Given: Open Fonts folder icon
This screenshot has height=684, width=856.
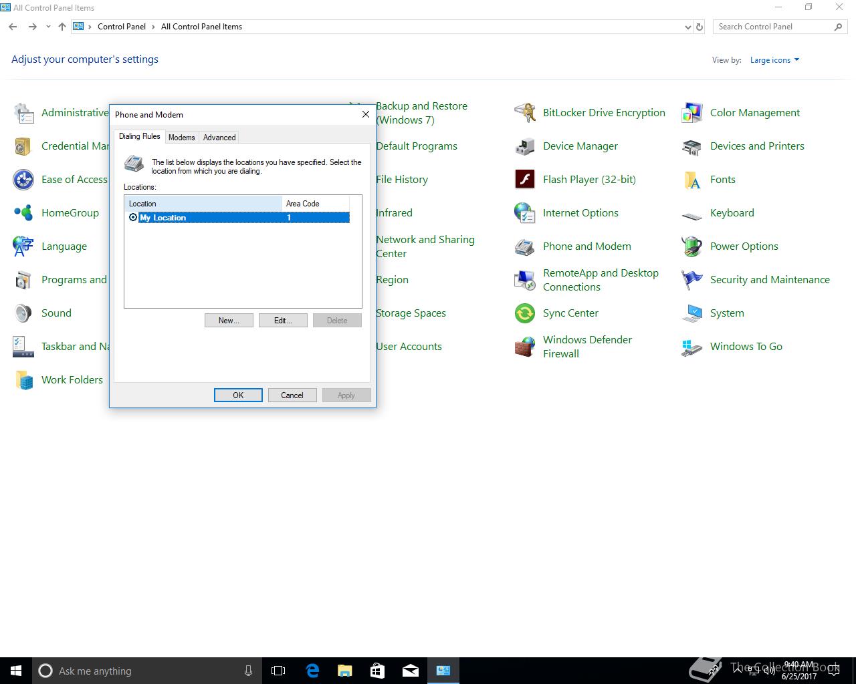Looking at the screenshot, I should (692, 180).
